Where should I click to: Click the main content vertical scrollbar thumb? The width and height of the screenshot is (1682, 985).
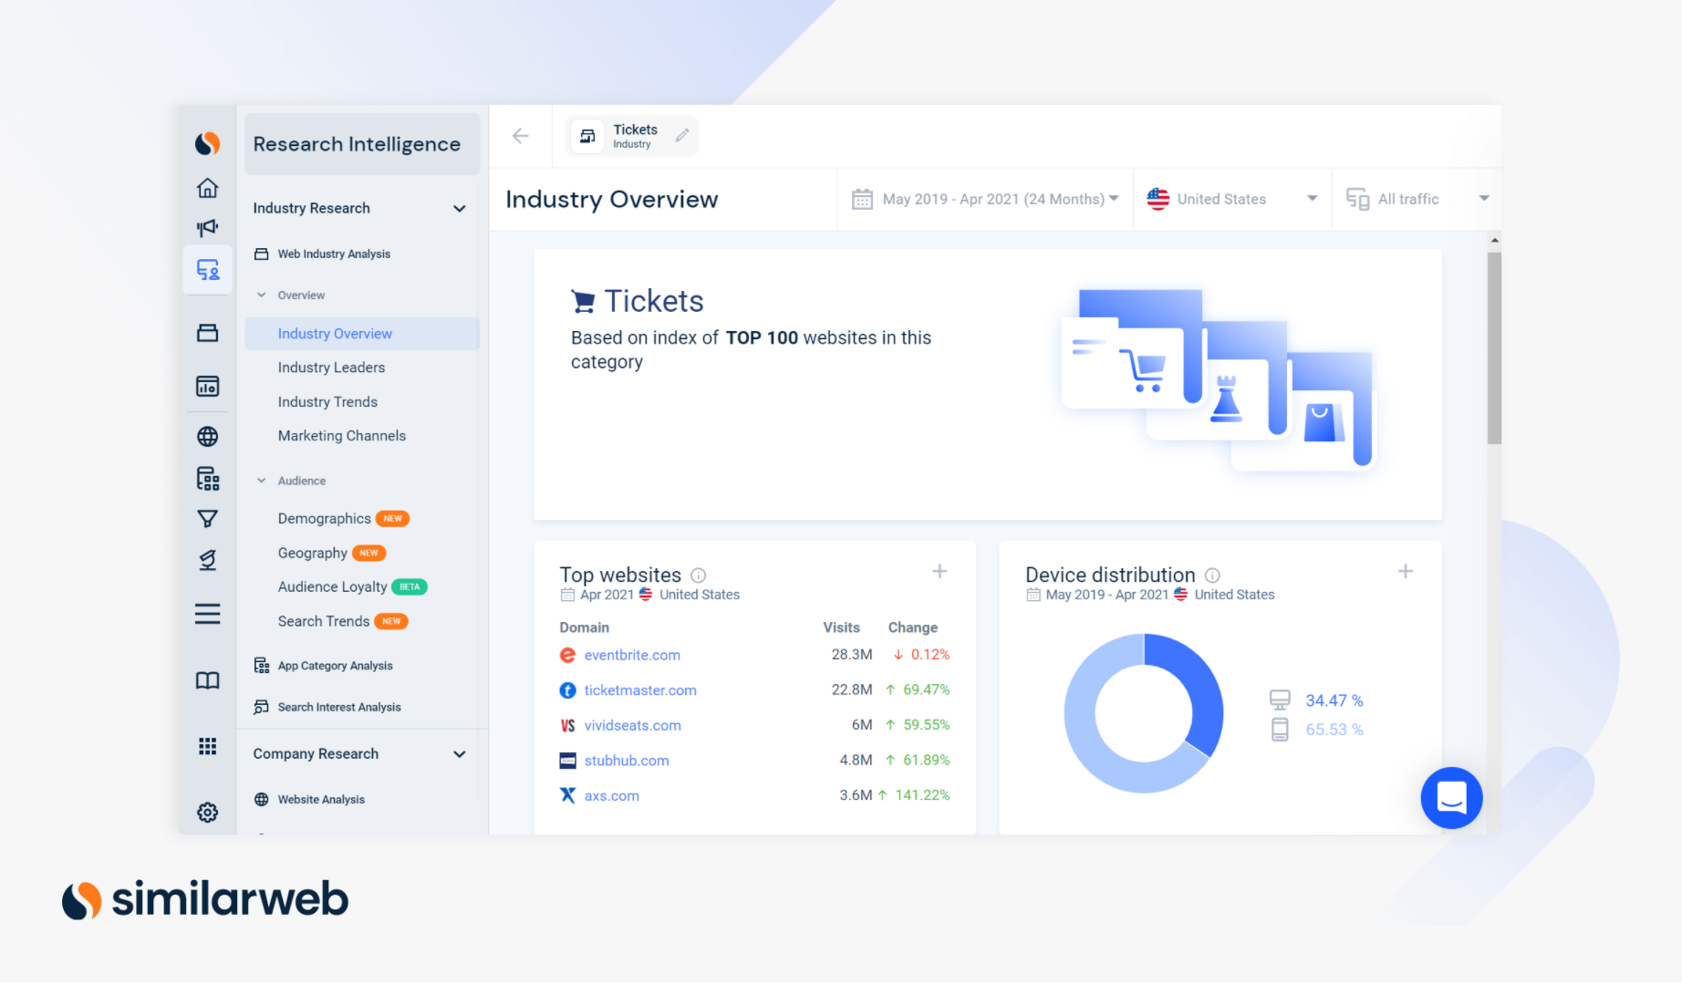point(1494,347)
